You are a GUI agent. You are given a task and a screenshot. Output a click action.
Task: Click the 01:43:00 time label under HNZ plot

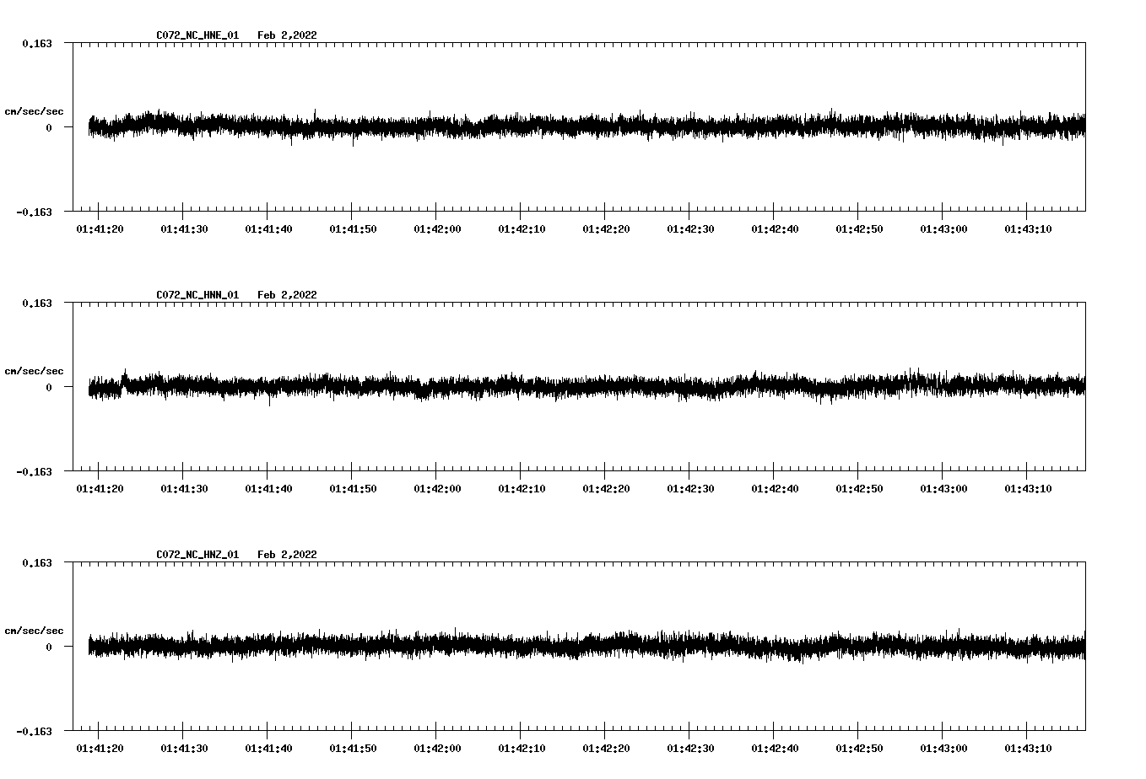tap(943, 749)
